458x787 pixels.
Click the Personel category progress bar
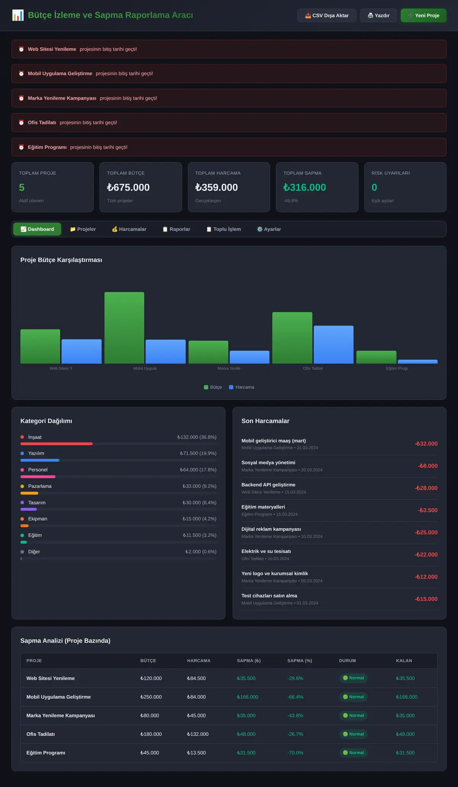(x=118, y=477)
